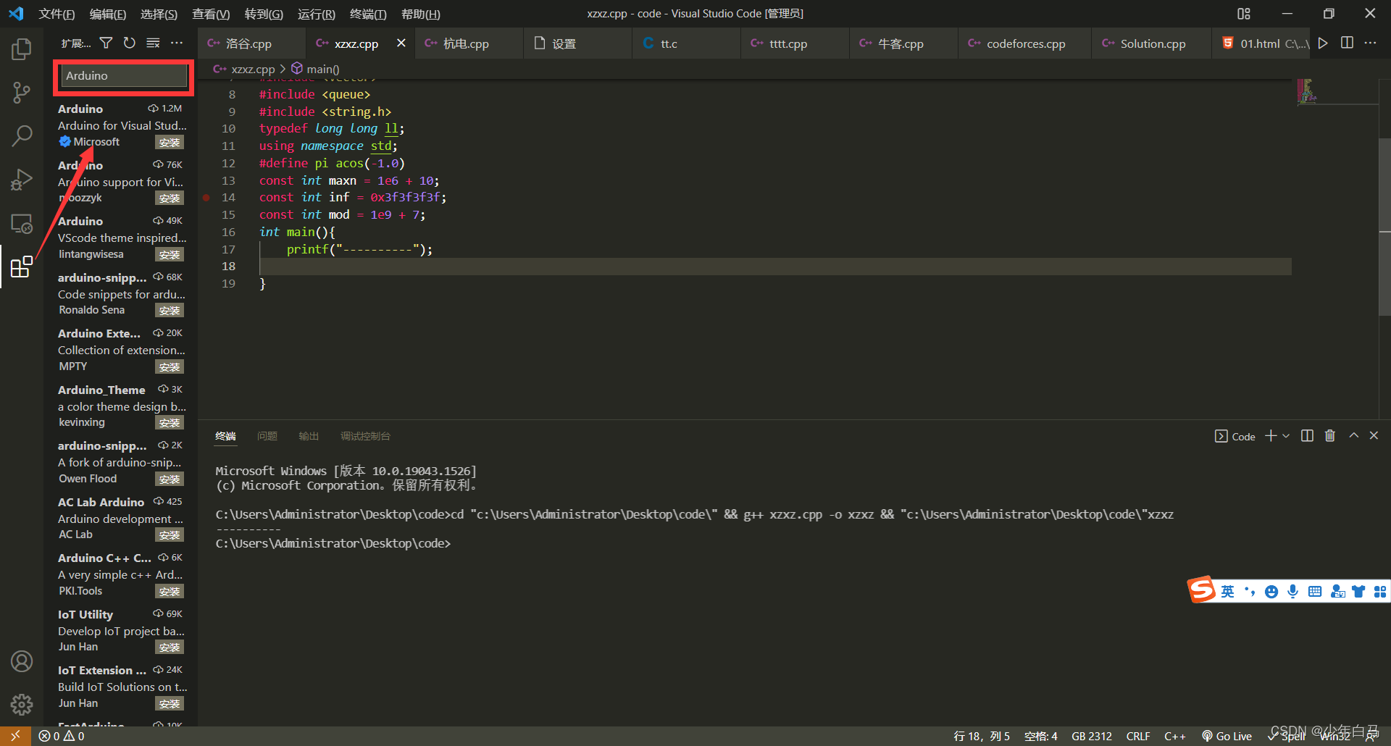Screen dimensions: 1391x746
Task: Open remote window indicator in status bar
Action: (15, 736)
